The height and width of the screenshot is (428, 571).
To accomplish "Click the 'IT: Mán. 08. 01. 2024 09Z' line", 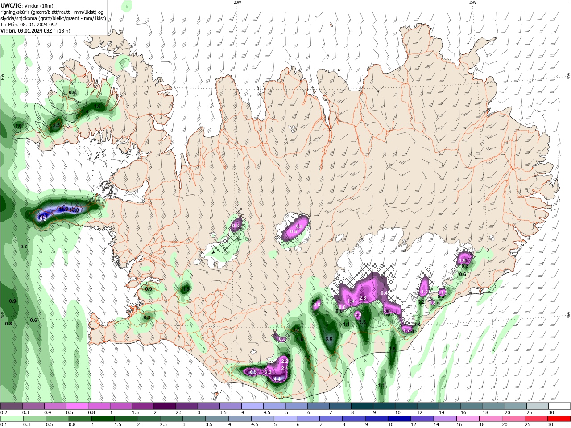I will point(29,25).
